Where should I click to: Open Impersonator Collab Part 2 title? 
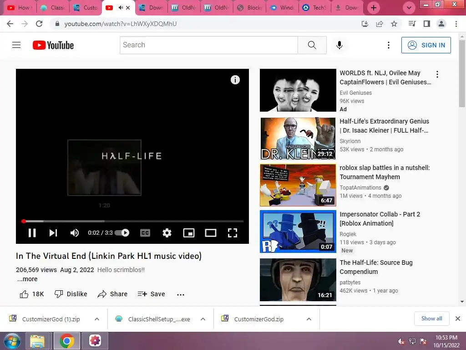(380, 219)
